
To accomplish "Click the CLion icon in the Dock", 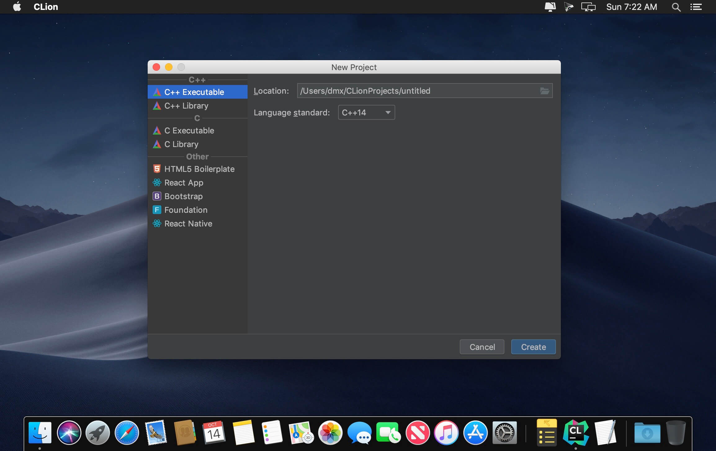I will coord(576,431).
